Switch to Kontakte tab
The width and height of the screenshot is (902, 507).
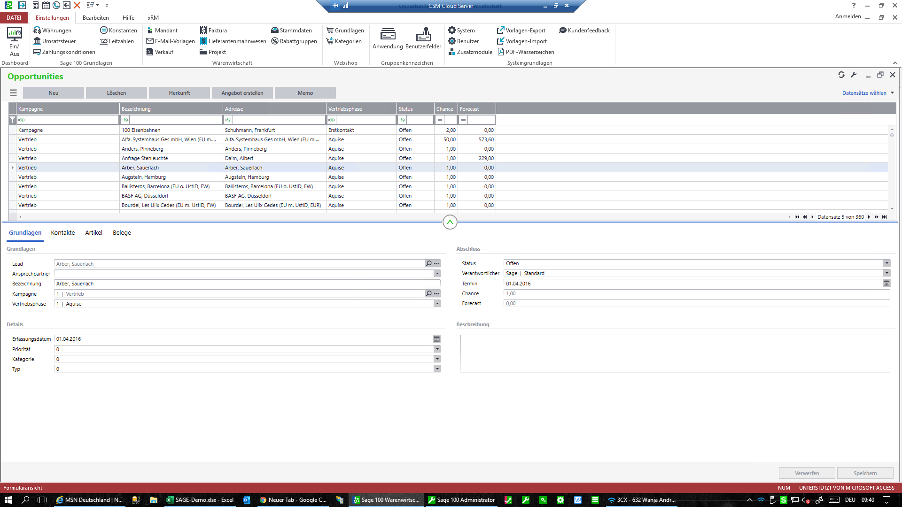[x=63, y=233]
